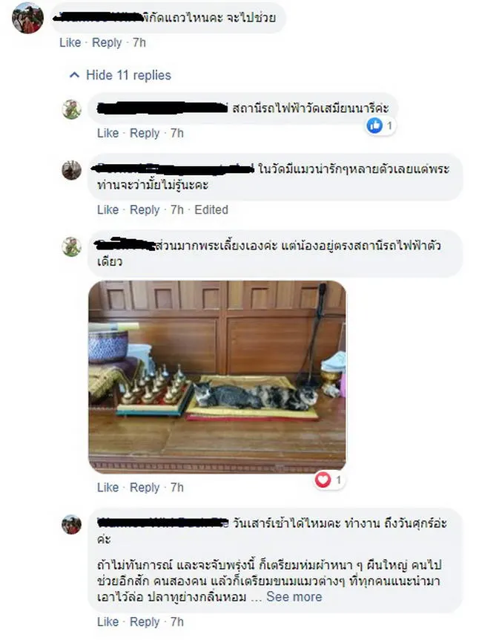Open avatar of the temple cats commenter
The image size is (482, 640).
tap(71, 170)
